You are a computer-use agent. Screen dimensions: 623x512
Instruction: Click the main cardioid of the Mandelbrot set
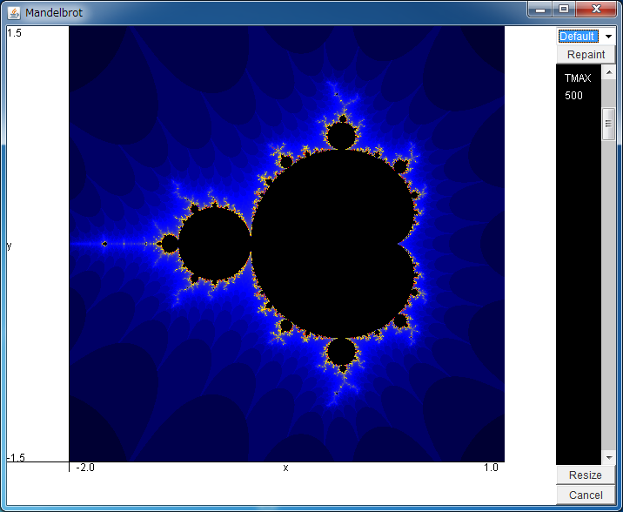coord(334,243)
